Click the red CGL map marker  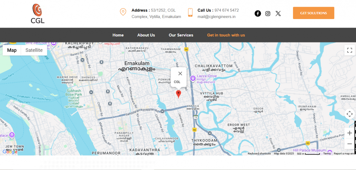pos(179,94)
